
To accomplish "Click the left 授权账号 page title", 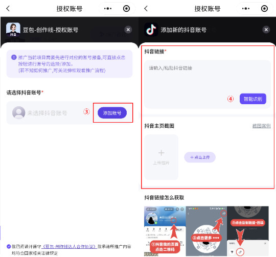I will 70,9.
